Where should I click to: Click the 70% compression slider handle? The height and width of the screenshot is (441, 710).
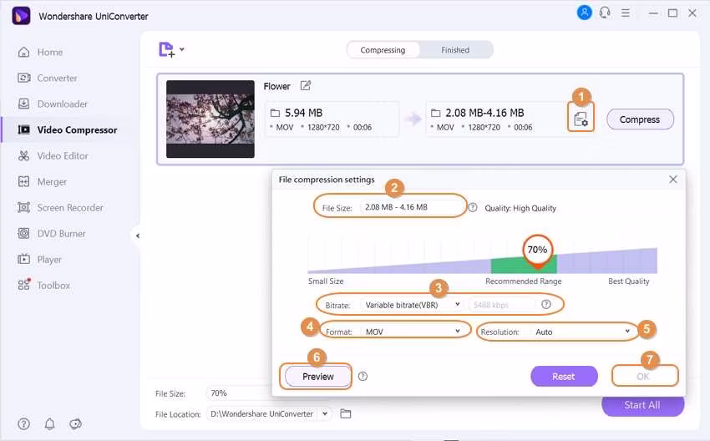(x=537, y=250)
